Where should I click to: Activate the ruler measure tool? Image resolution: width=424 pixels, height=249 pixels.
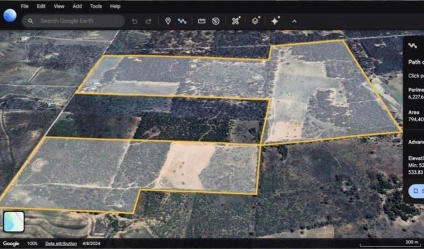pyautogui.click(x=202, y=21)
